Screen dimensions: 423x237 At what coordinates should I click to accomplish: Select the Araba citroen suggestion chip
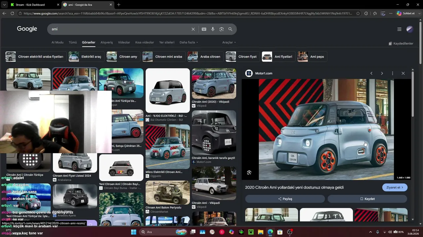(x=206, y=57)
